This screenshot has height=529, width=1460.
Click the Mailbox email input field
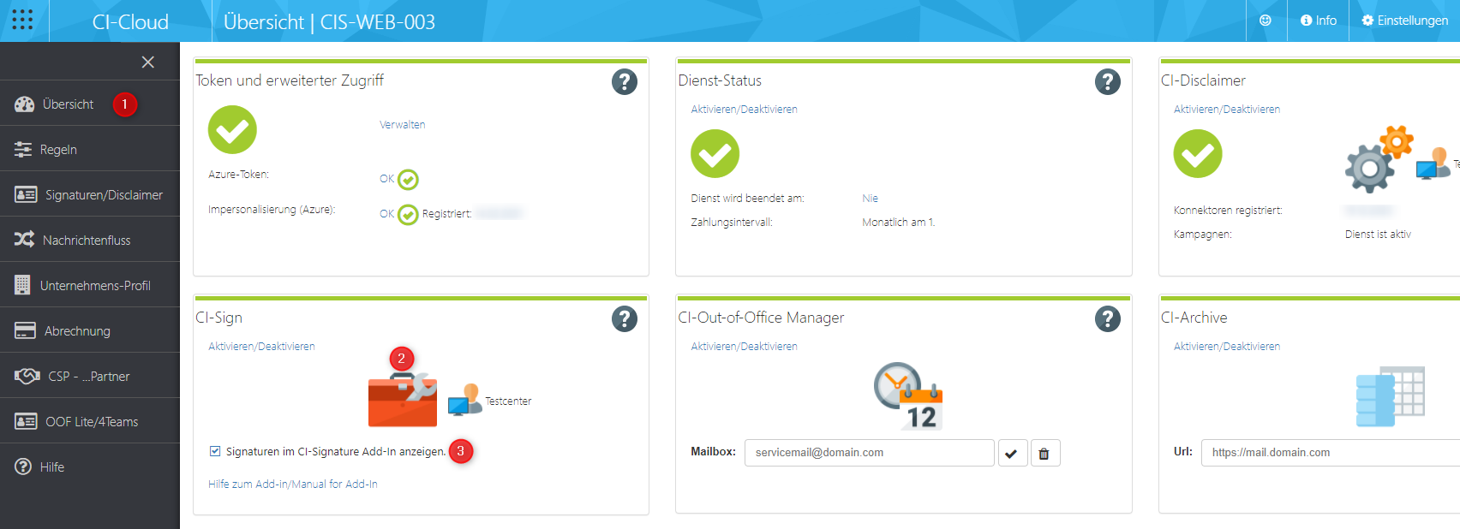tap(869, 453)
